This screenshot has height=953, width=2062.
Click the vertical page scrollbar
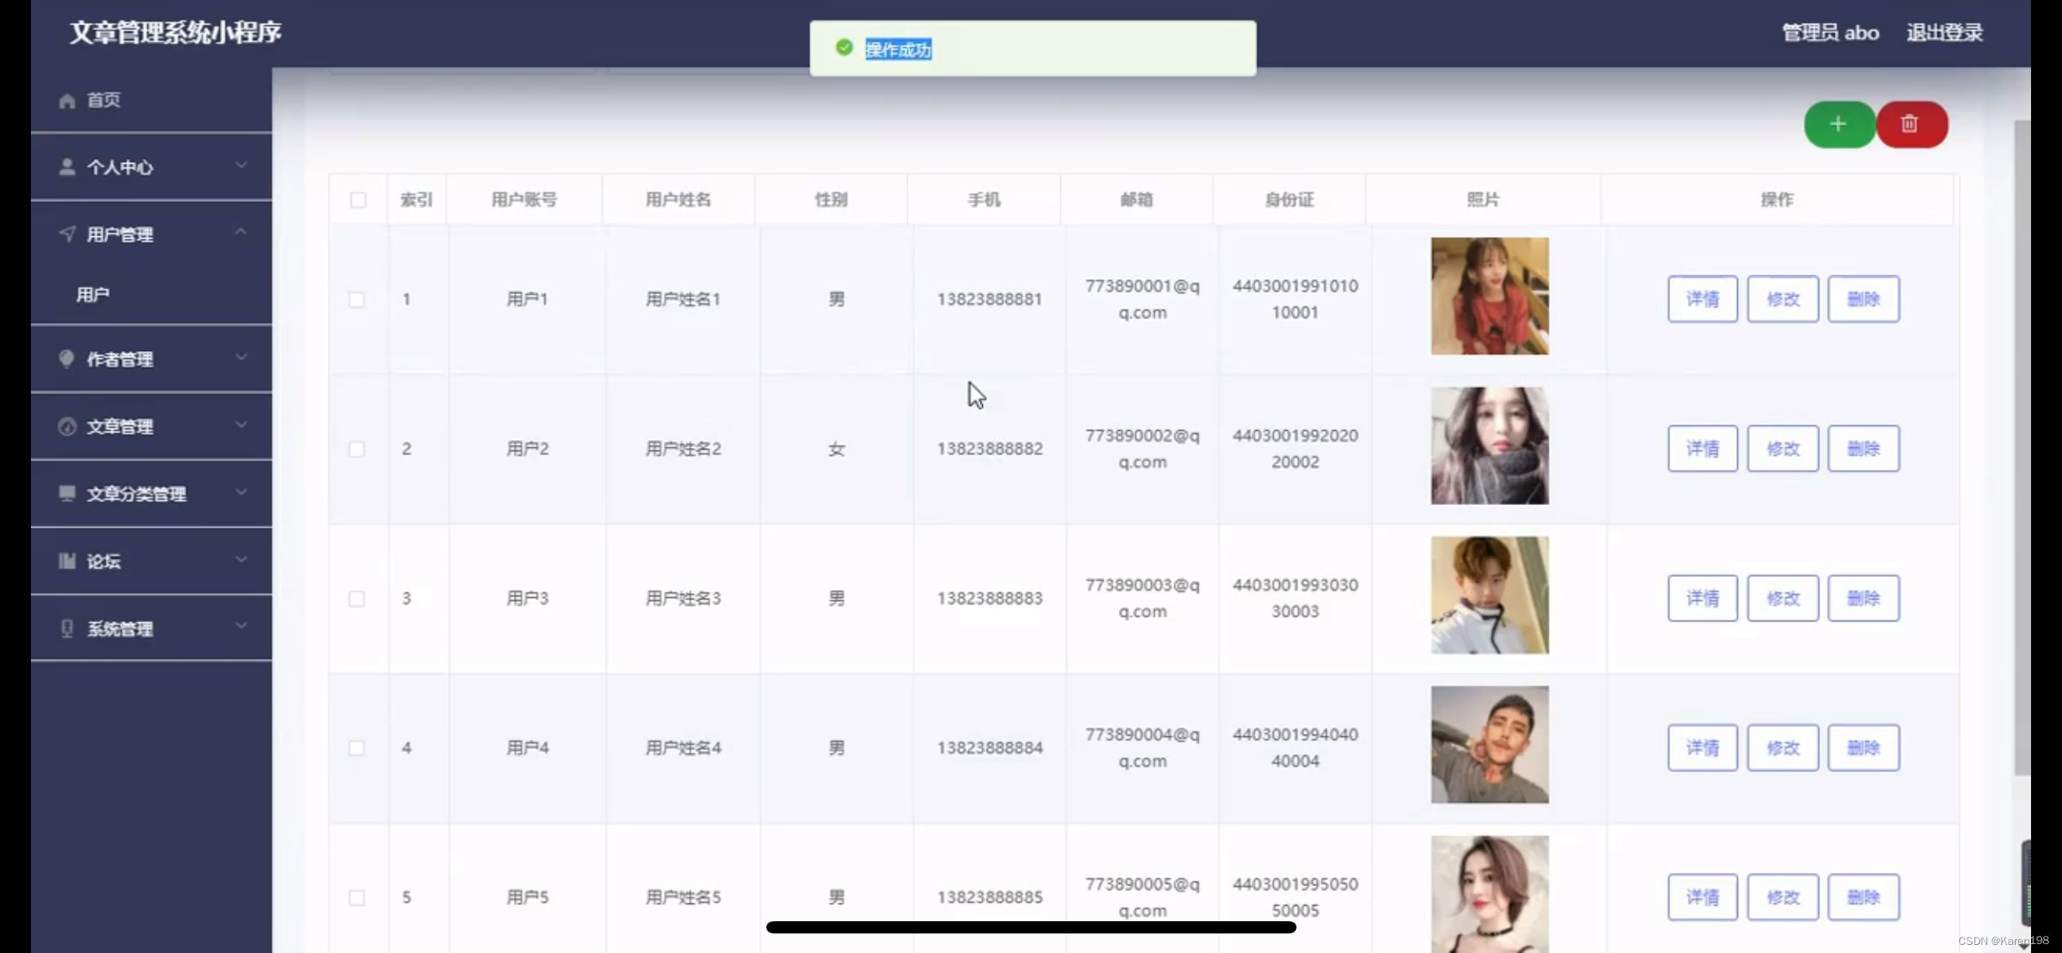click(x=2021, y=448)
